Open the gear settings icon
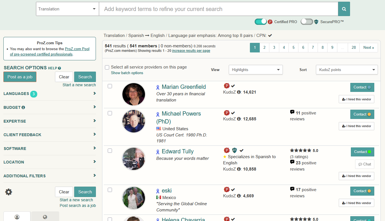The width and height of the screenshot is (385, 221). [x=9, y=192]
